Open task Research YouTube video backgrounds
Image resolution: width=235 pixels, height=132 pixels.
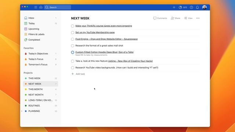pyautogui.click(x=117, y=67)
